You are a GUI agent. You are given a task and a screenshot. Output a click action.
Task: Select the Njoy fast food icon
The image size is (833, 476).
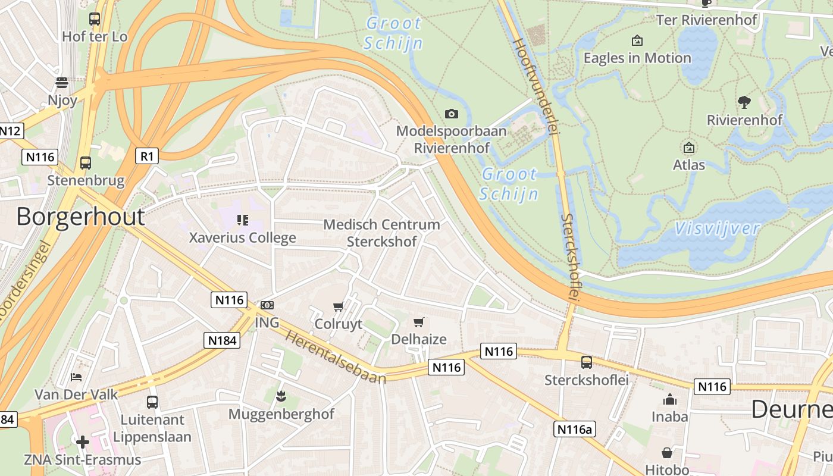click(x=62, y=83)
